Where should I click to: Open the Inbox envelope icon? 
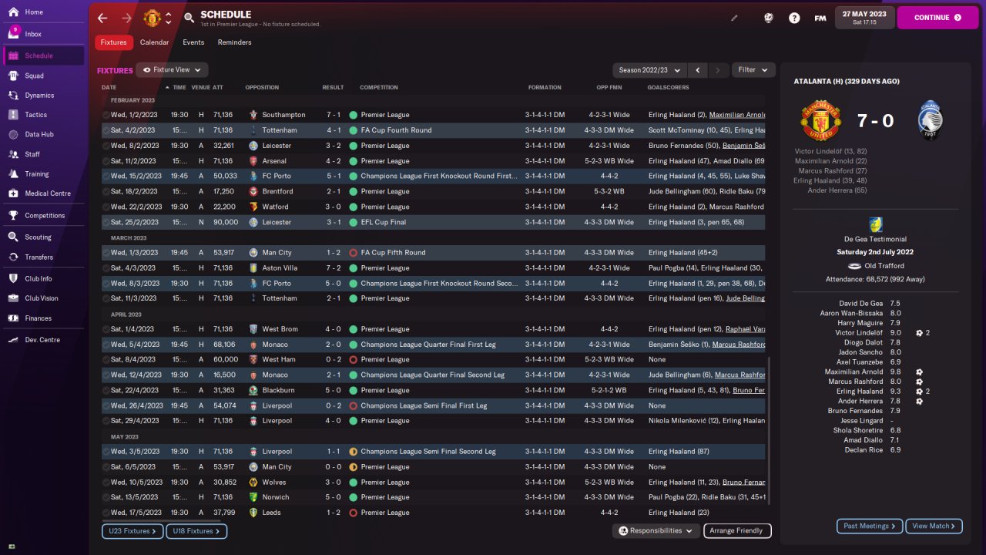(x=13, y=34)
